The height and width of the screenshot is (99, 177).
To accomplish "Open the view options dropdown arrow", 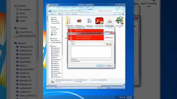I will tap(116, 14).
